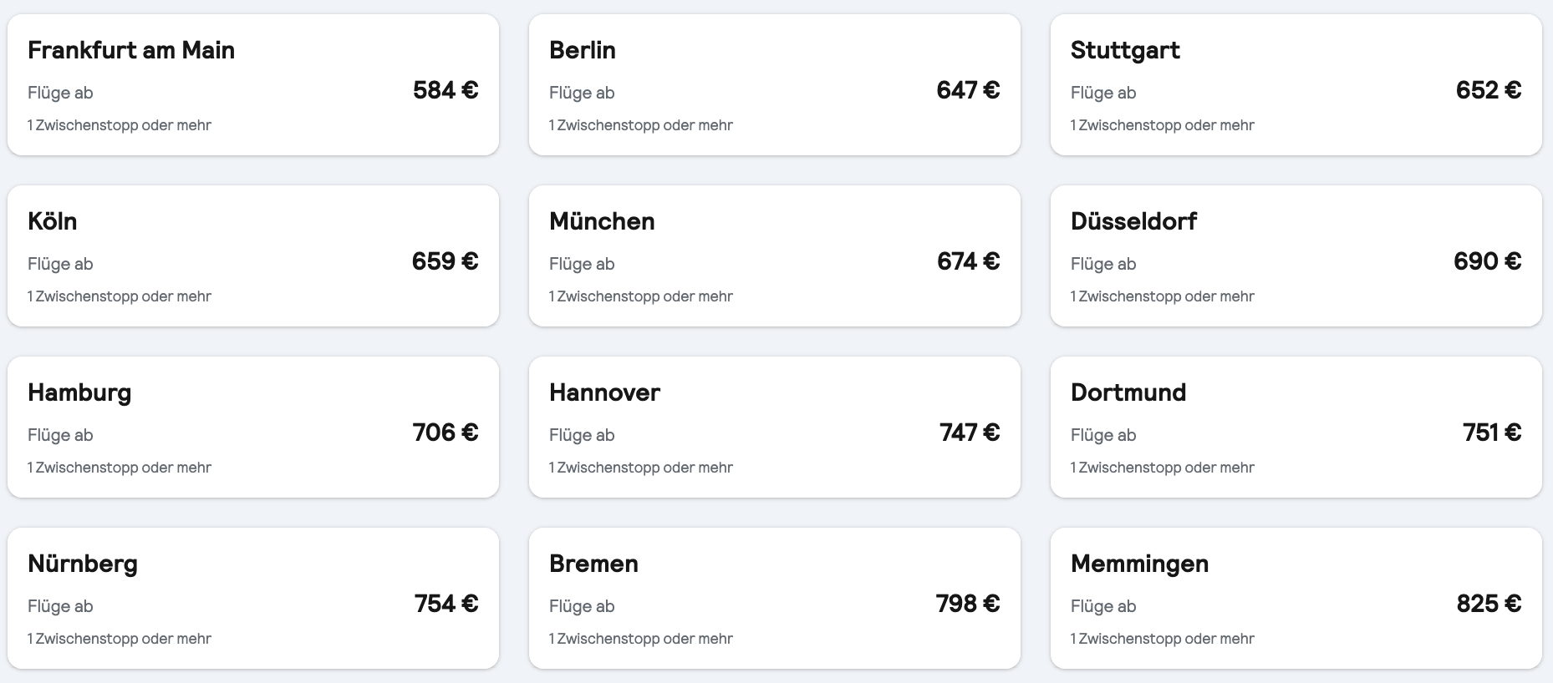This screenshot has width=1553, height=683.
Task: Open the München flights card
Action: tap(775, 255)
